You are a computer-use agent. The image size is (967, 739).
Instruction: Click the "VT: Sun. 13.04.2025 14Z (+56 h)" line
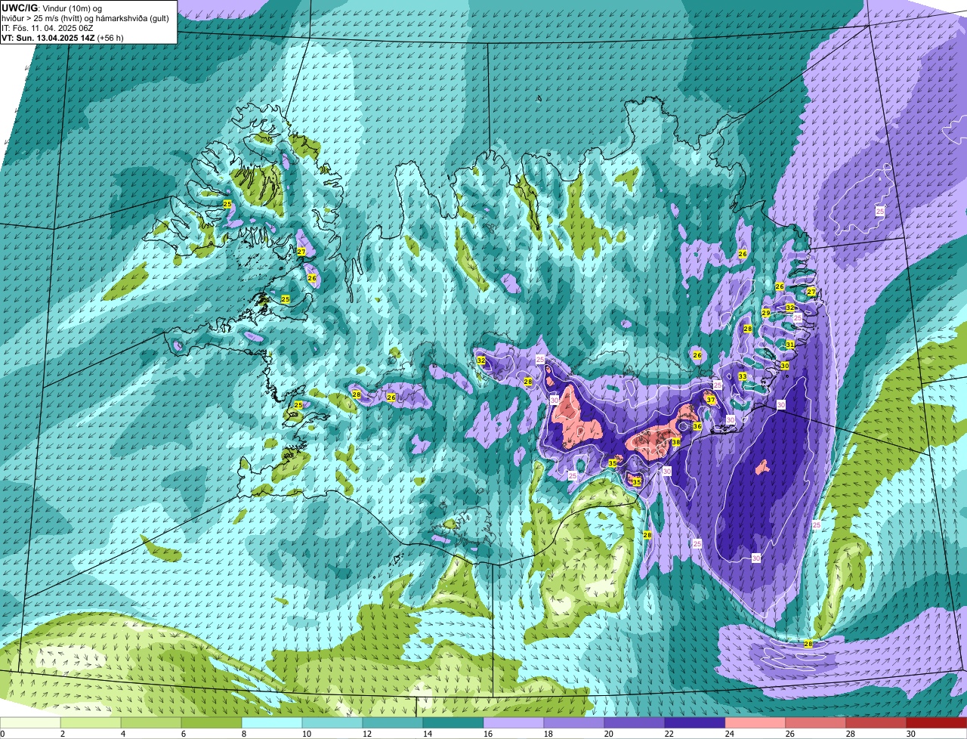pos(63,37)
